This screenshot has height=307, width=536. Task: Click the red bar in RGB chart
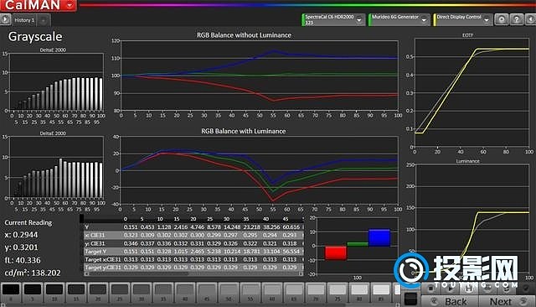point(336,252)
